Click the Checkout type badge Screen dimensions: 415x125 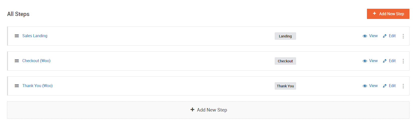[285, 61]
